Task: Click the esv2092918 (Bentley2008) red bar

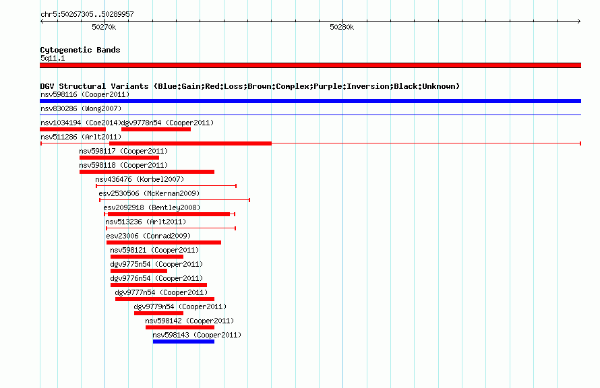Action: 169,214
